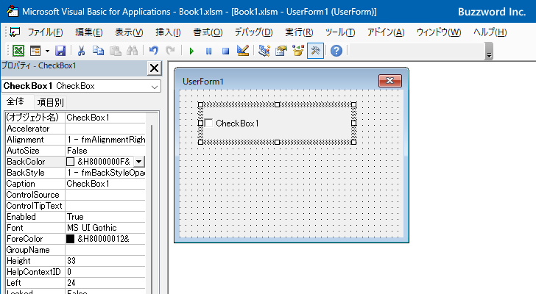Screen dimensions: 536x294
Task: Open the Project Explorer icon
Action: 264,51
